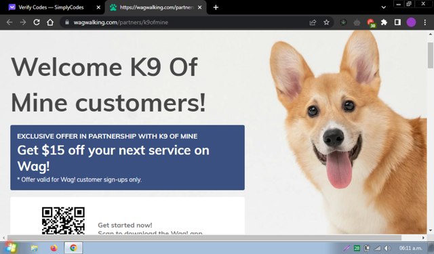Click the horizontal scrollbar left arrow

click(x=3, y=238)
